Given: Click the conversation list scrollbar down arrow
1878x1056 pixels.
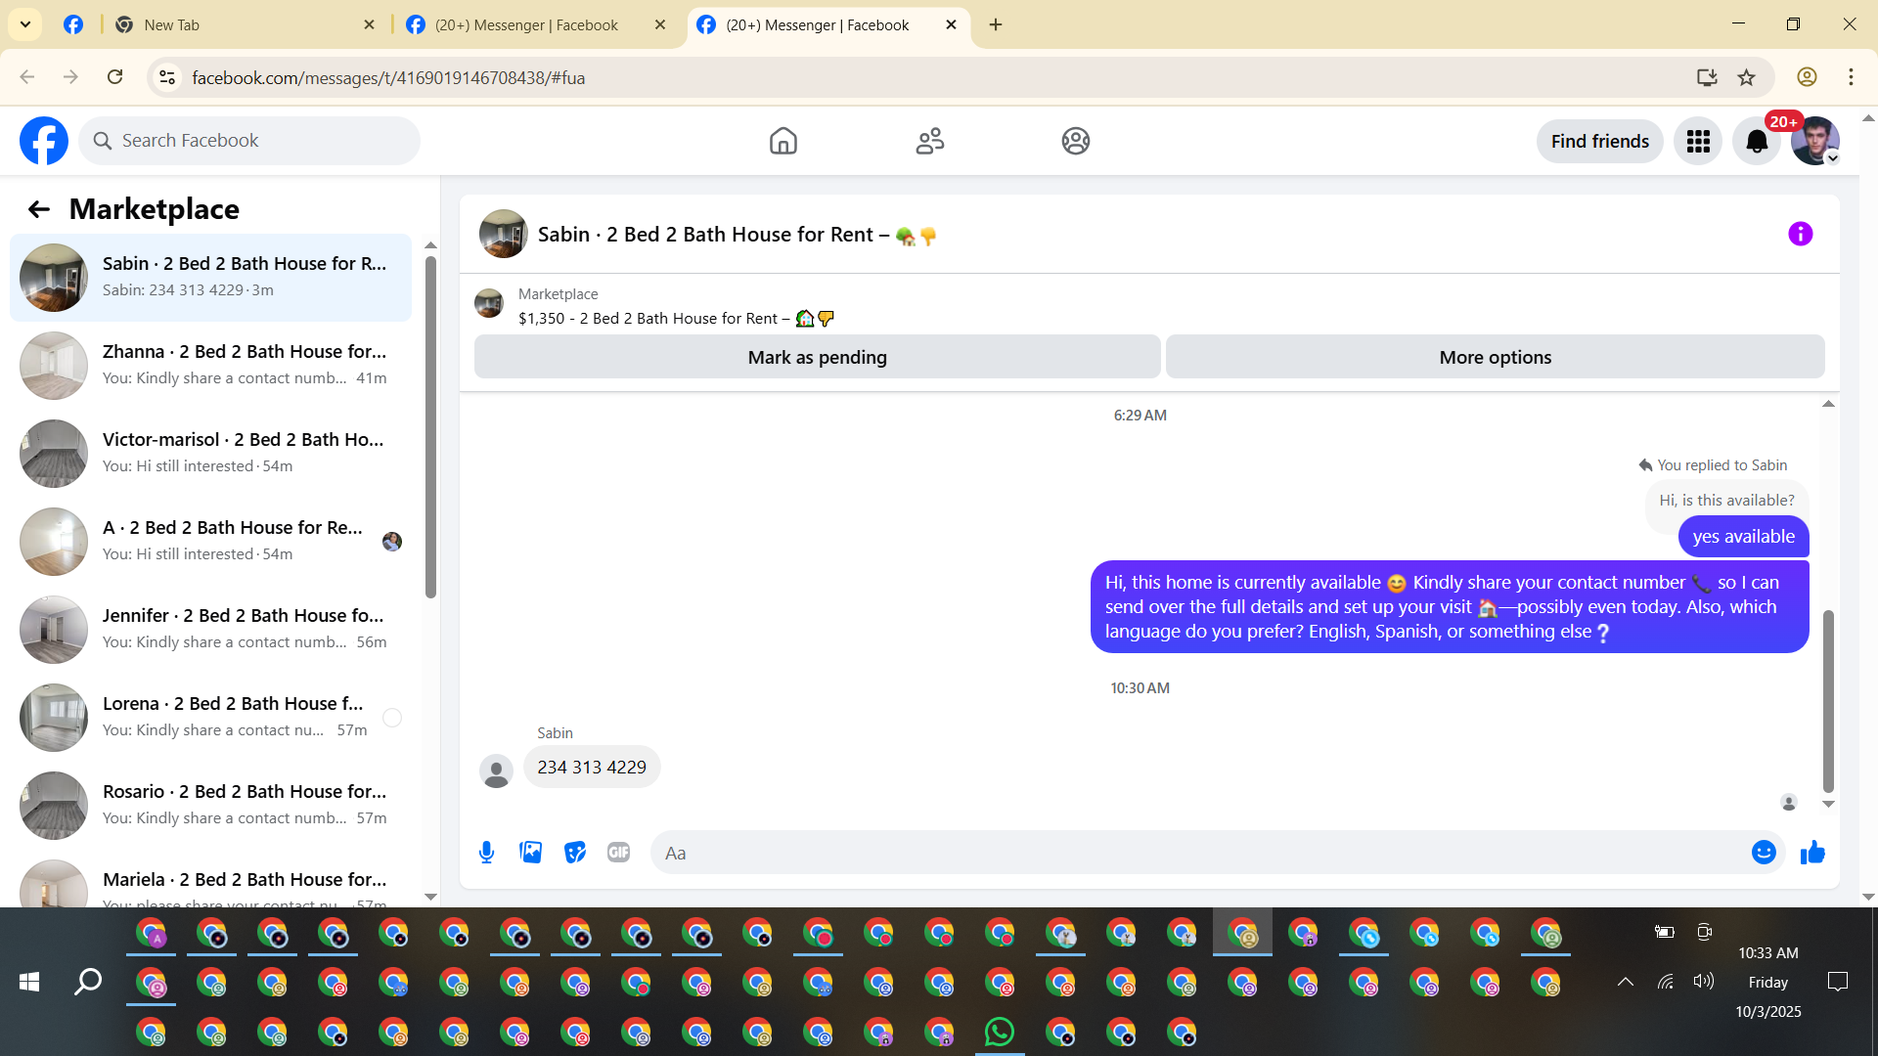Looking at the screenshot, I should (430, 897).
